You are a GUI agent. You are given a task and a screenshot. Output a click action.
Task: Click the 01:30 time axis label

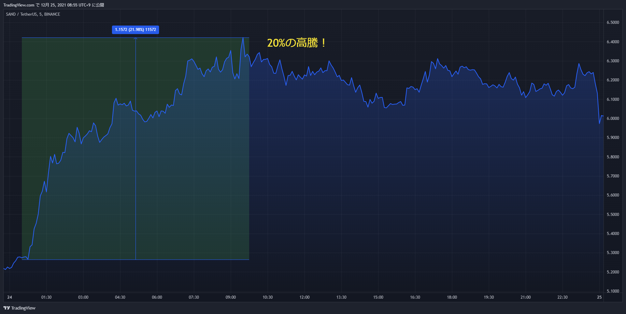(46, 297)
